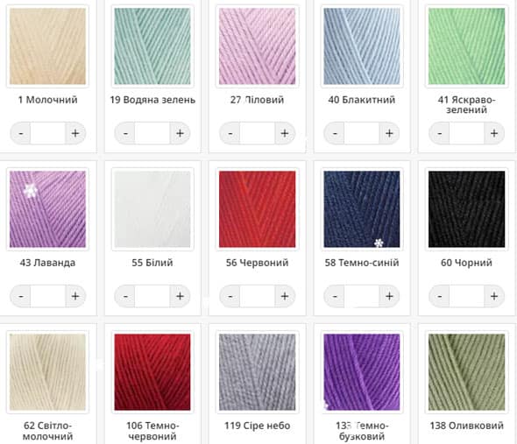The width and height of the screenshot is (517, 444).
Task: Select the 19 Водяна зелень color swatch
Action: (152, 46)
